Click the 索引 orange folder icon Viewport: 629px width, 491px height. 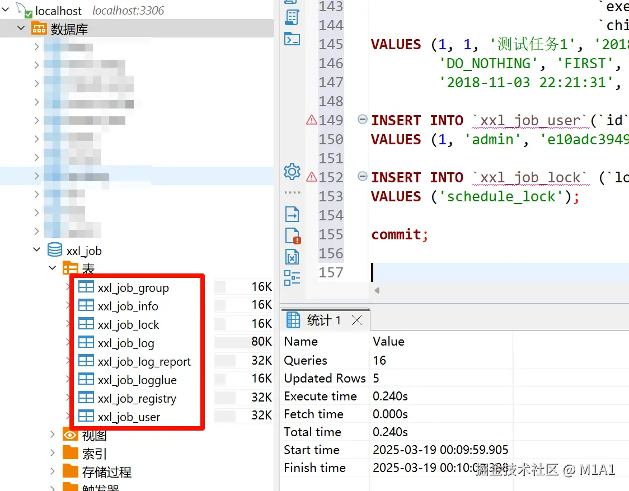[x=70, y=453]
